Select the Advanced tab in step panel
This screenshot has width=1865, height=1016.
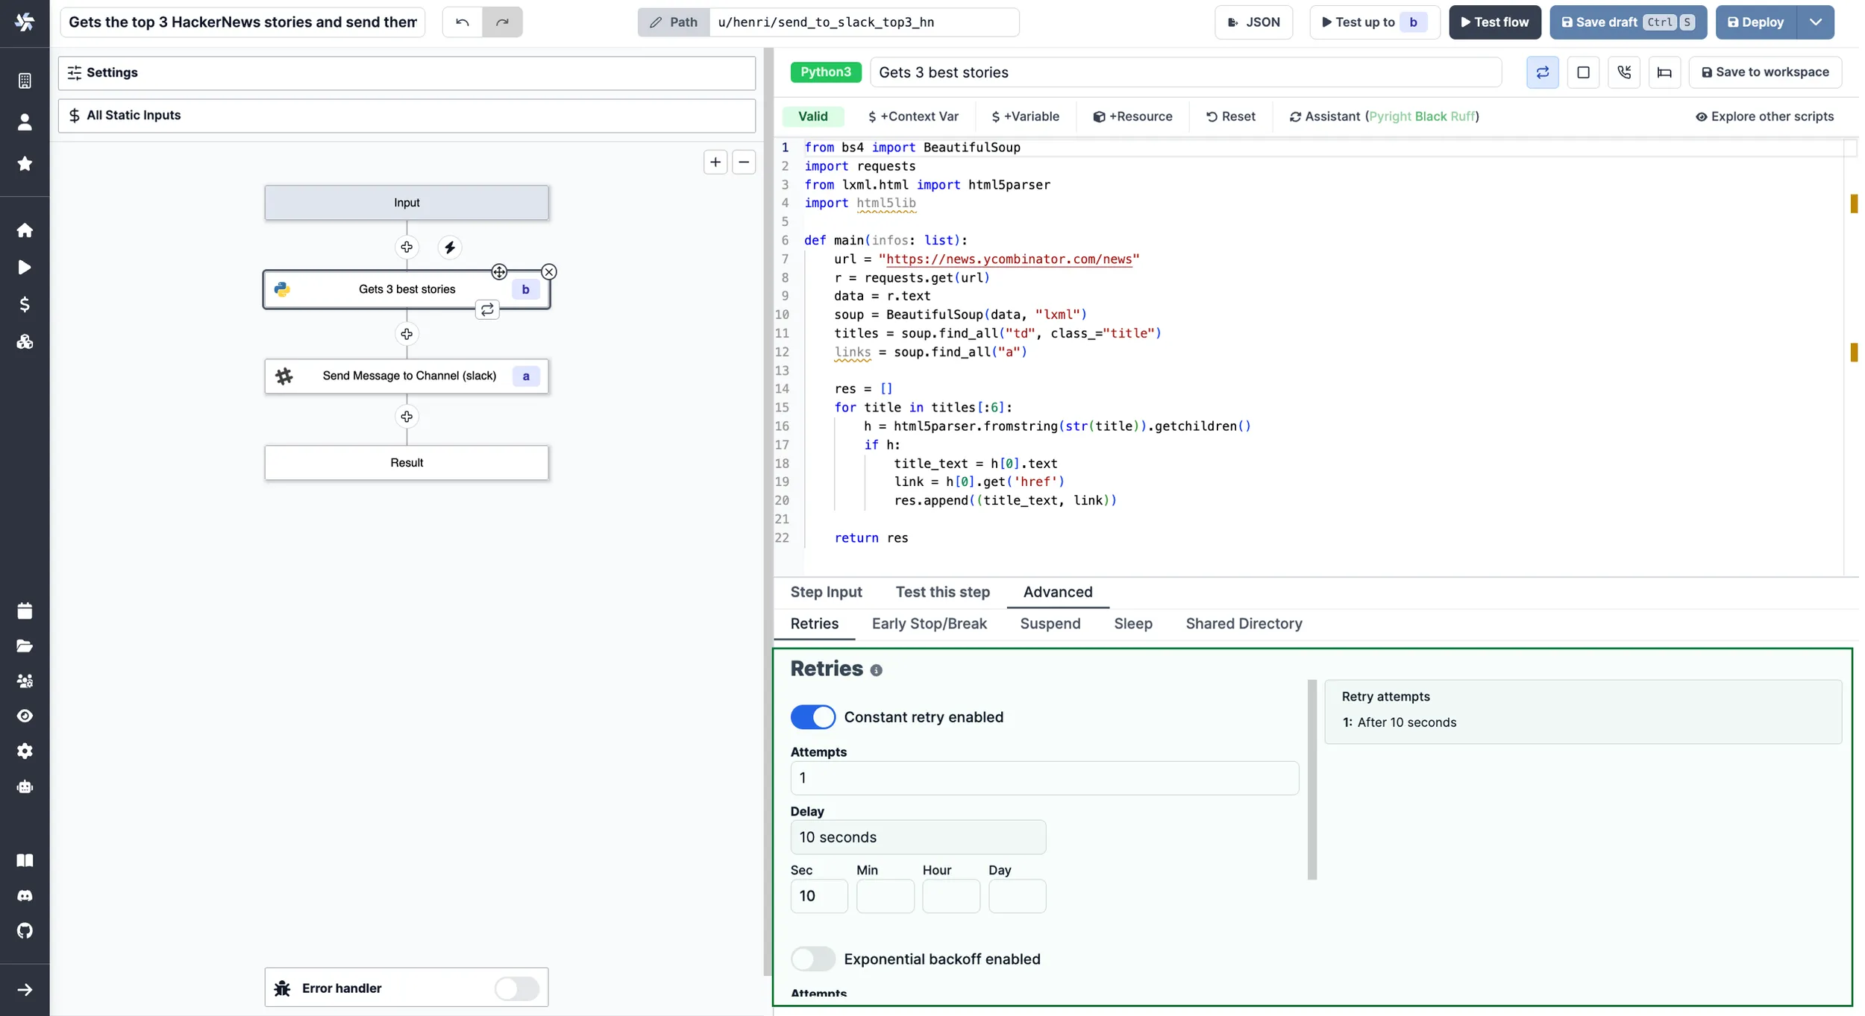[x=1058, y=592]
